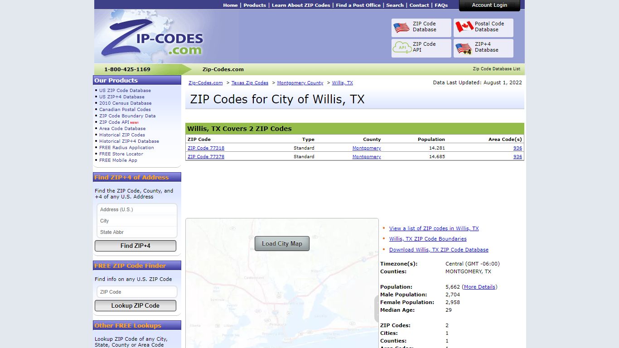Click the Zip-Codes.com logo
This screenshot has width=619, height=348.
pos(152,38)
